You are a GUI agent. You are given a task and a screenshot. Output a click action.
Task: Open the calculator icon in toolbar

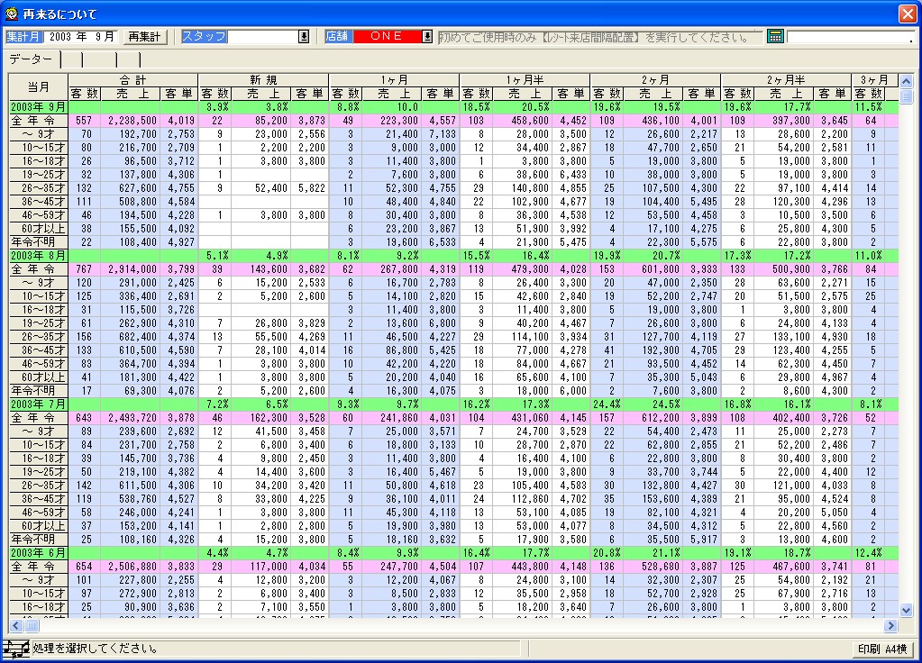pyautogui.click(x=775, y=36)
